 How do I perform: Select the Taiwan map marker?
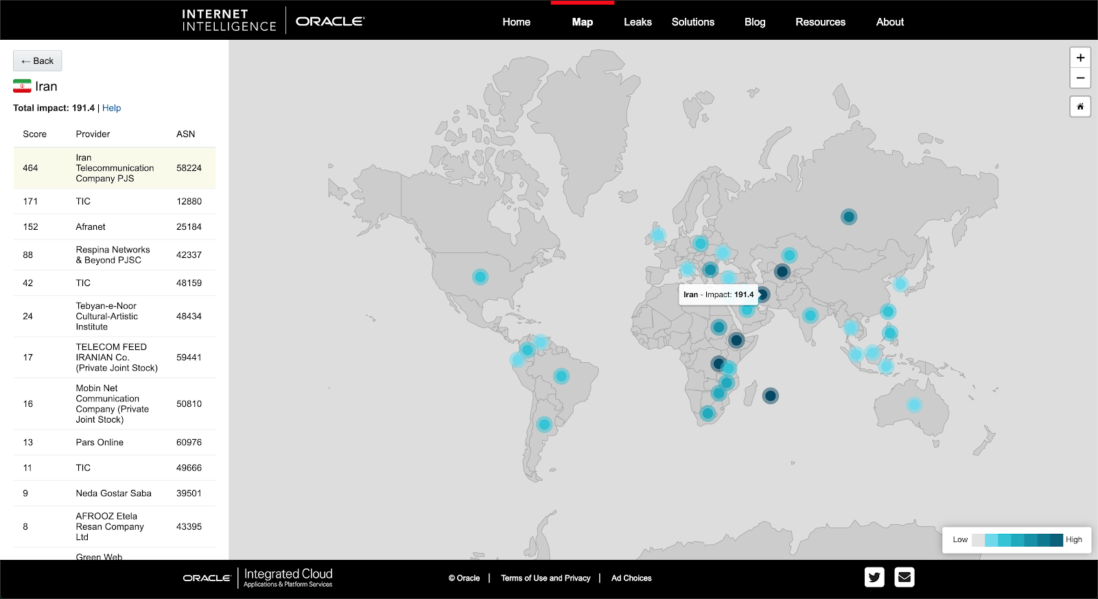click(888, 312)
